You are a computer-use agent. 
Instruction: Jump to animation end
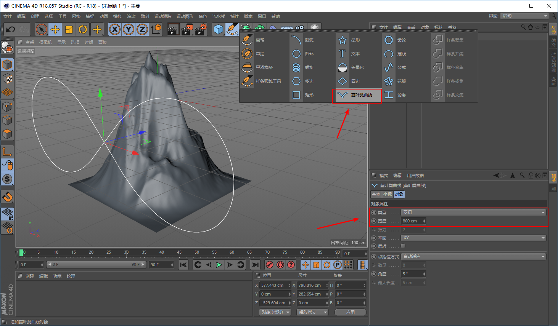coord(255,265)
